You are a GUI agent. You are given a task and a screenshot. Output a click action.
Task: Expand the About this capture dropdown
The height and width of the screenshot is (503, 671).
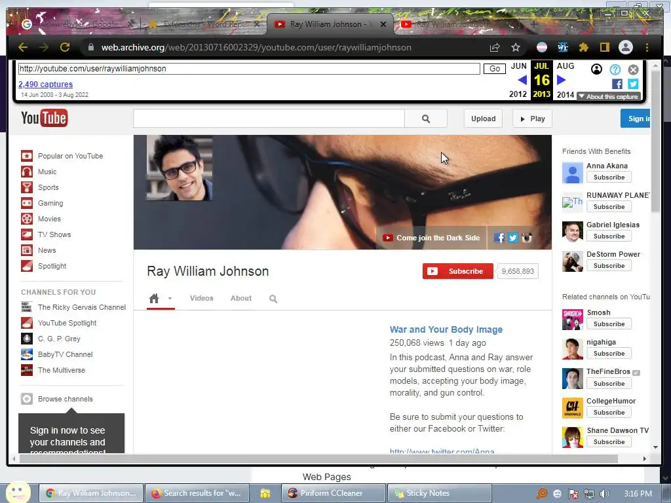coord(609,97)
